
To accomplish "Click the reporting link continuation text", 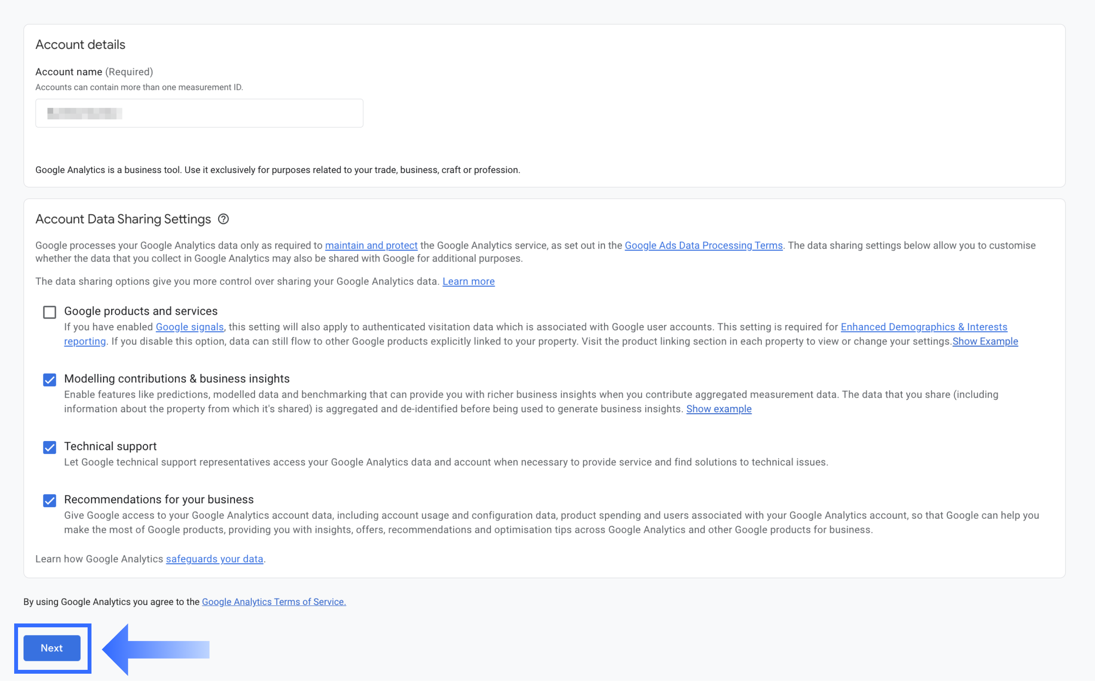I will (85, 341).
